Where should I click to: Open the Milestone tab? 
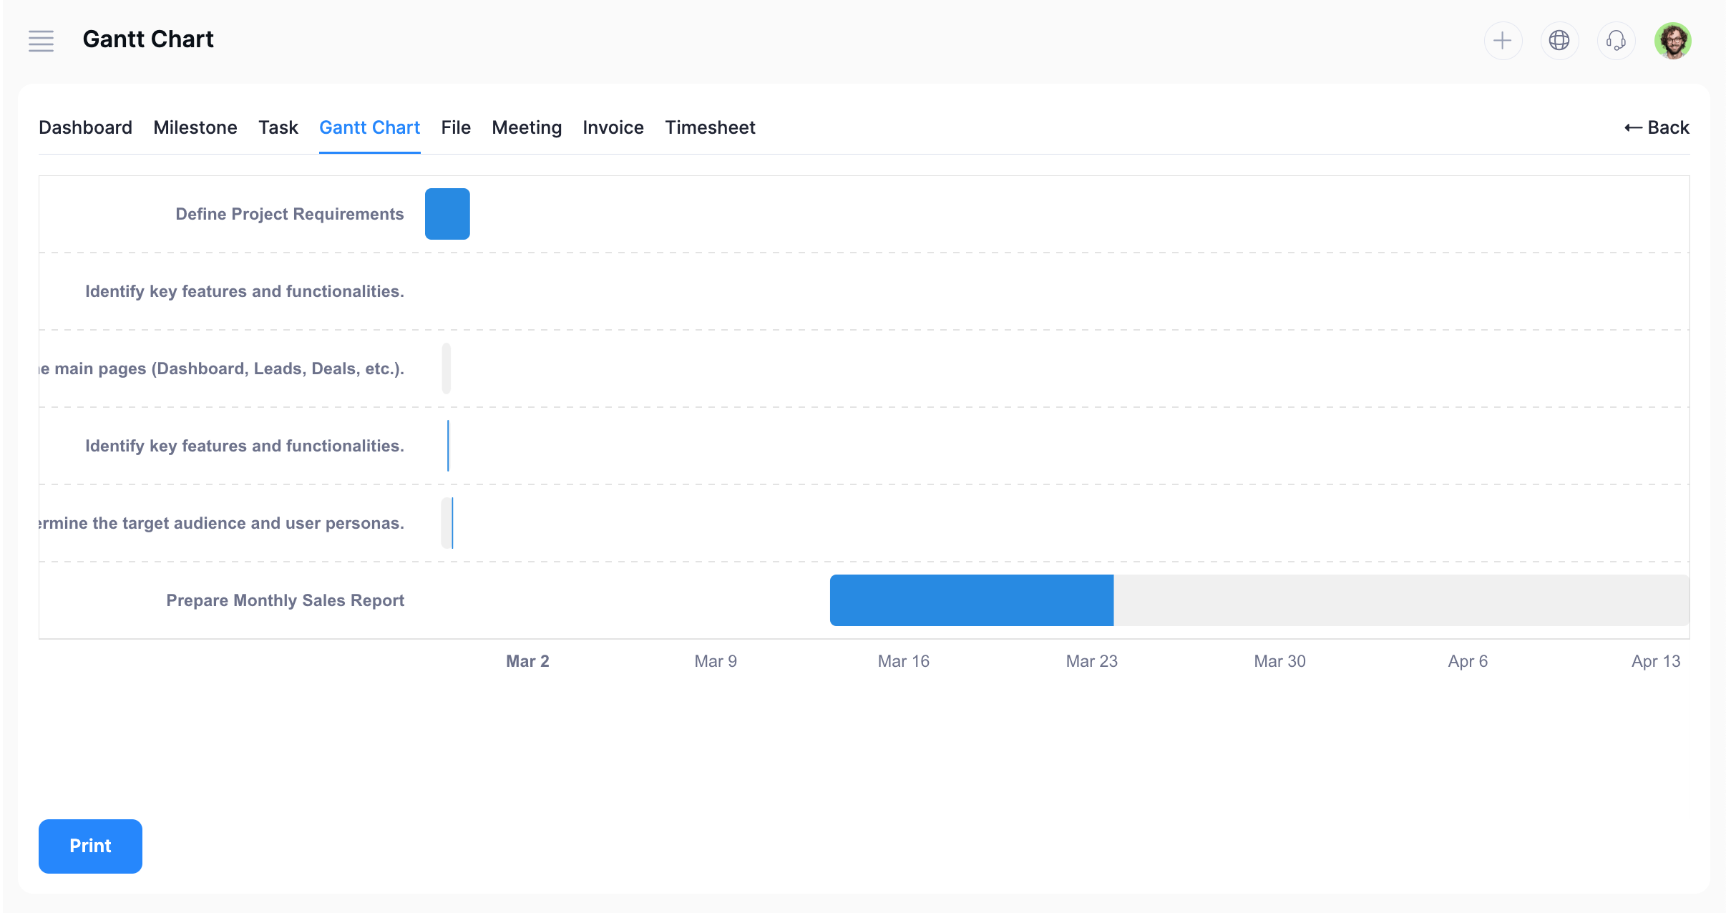[195, 127]
